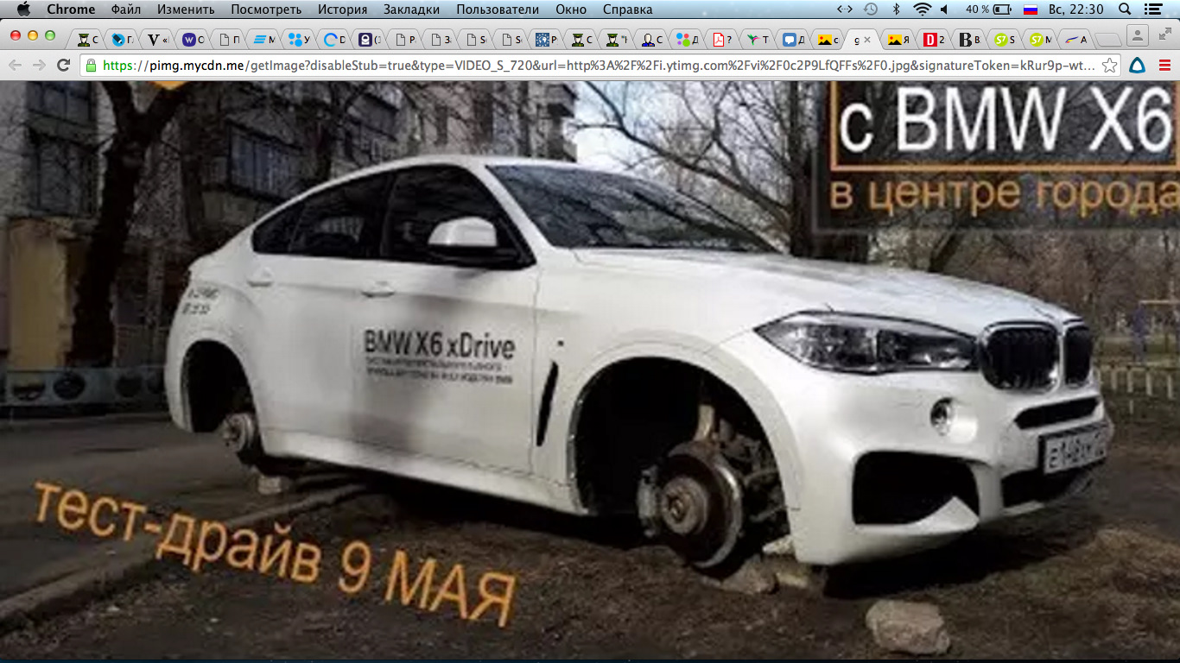Toggle Bluetooth menu in the menu bar

(897, 9)
